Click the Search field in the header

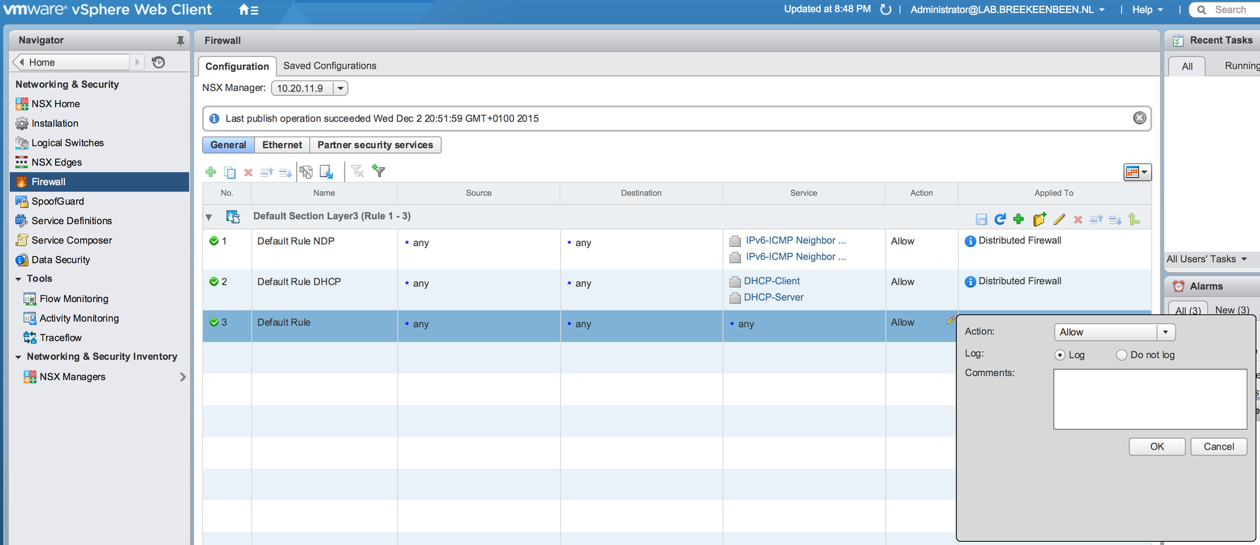pyautogui.click(x=1225, y=9)
